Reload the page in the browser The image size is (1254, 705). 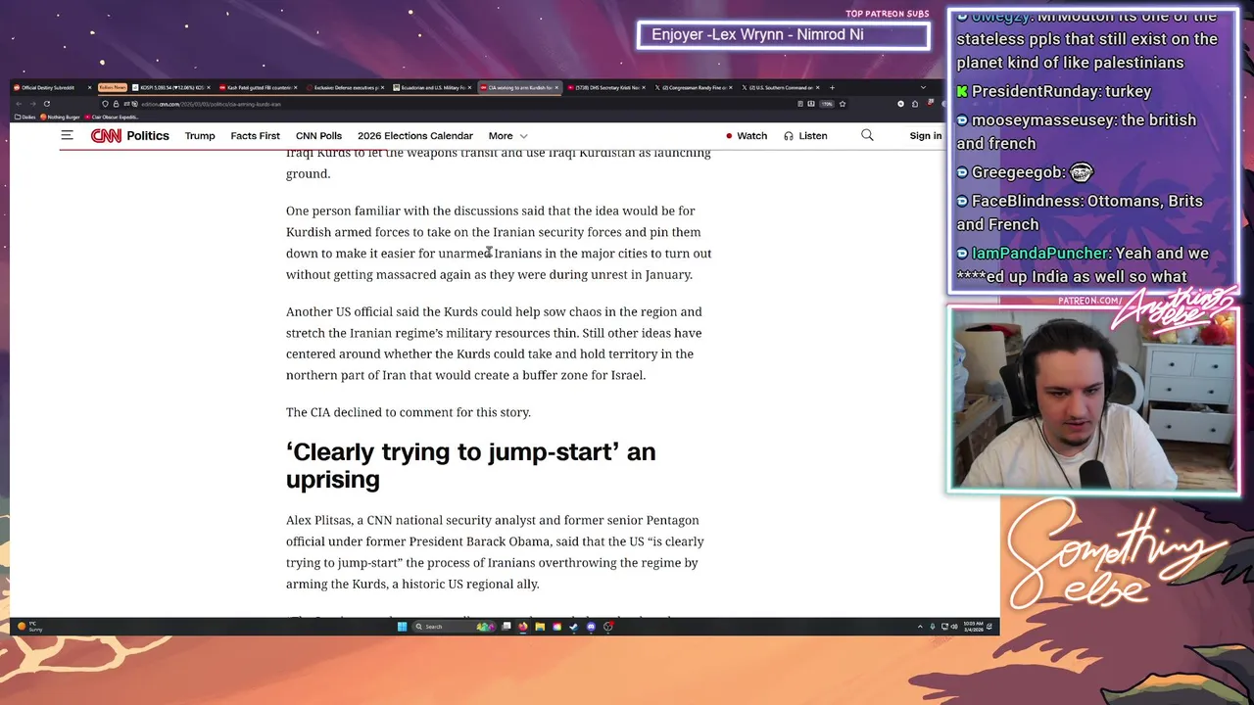point(46,104)
